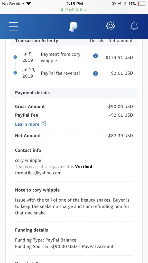Image resolution: width=148 pixels, height=263 pixels.
Task: Tap the fhreptiles@yahoo.com email address
Action: tap(38, 173)
